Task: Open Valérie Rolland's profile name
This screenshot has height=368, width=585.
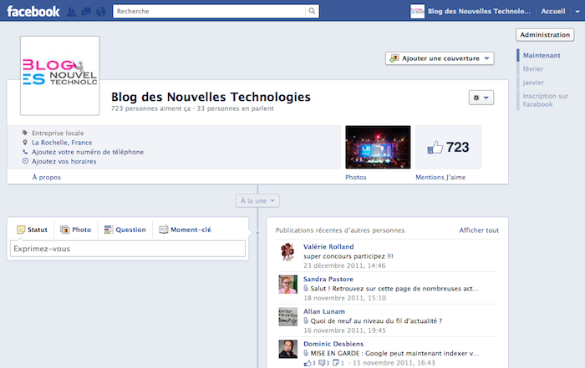Action: click(328, 246)
